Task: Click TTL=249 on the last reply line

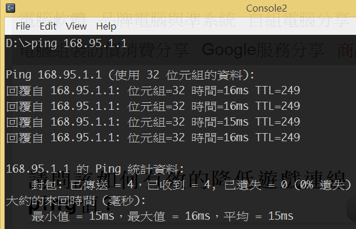Action: pyautogui.click(x=278, y=138)
